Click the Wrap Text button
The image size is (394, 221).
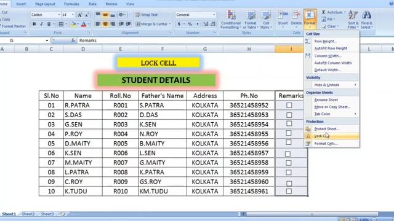point(147,15)
